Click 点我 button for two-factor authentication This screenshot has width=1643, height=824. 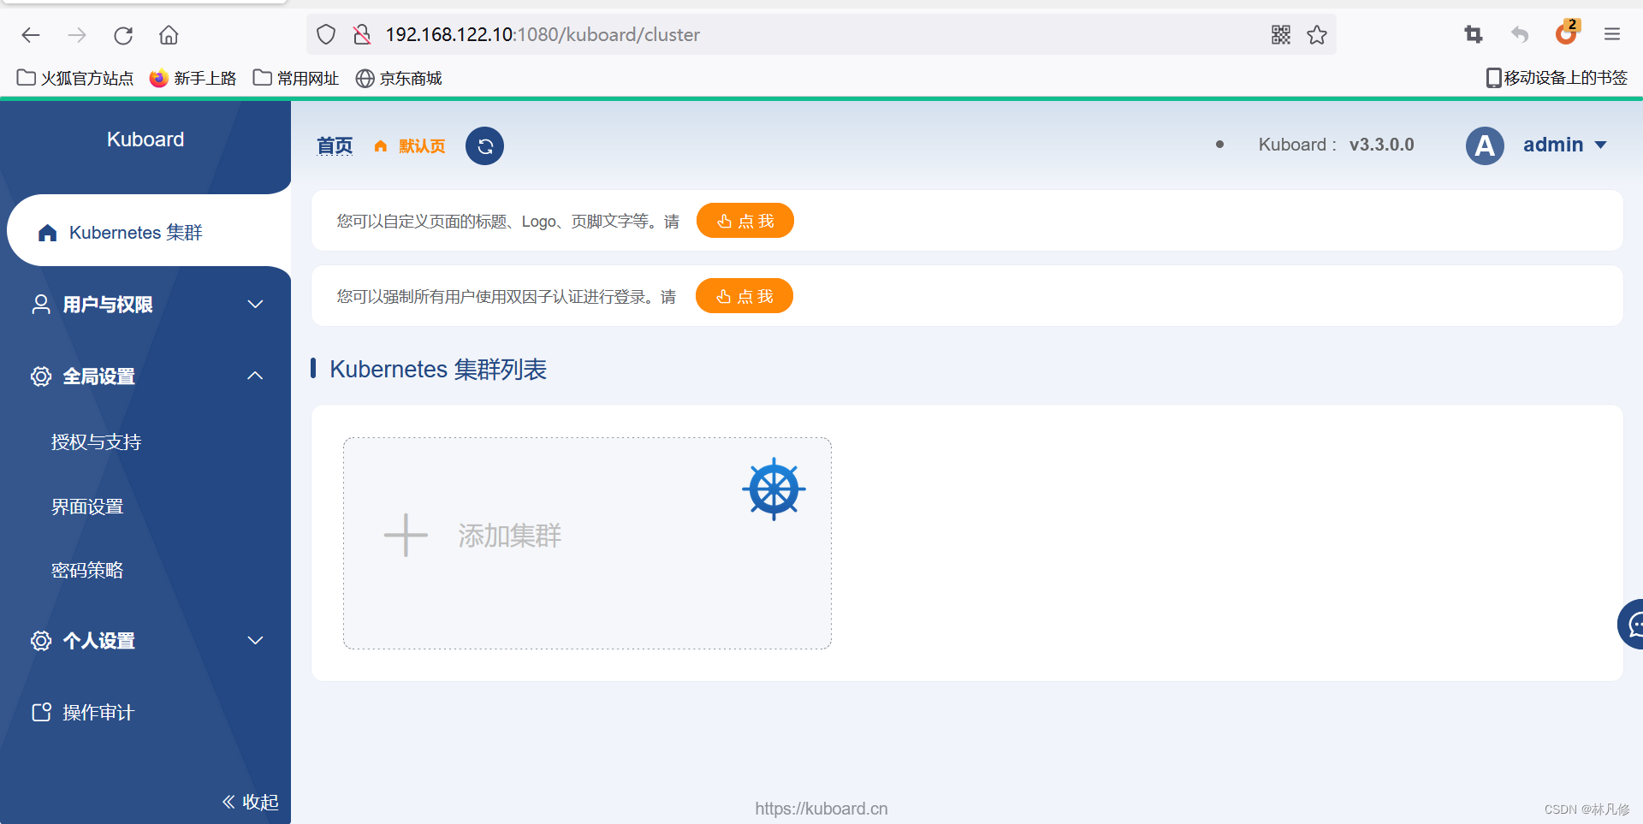(744, 296)
